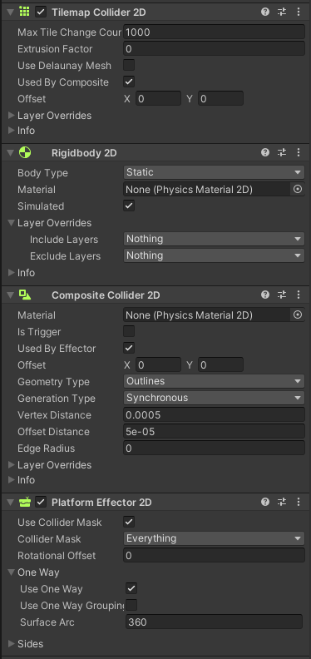Click the Max Tile Change Count field
The height and width of the screenshot is (659, 311).
point(214,32)
